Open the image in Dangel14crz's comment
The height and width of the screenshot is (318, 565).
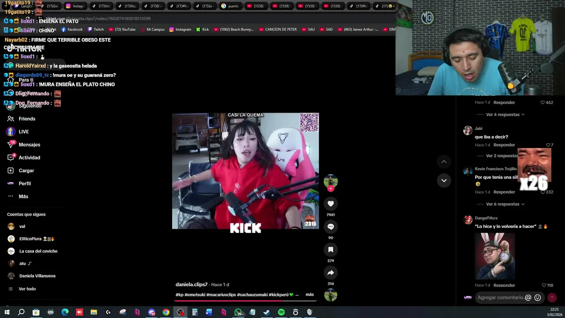click(x=495, y=256)
